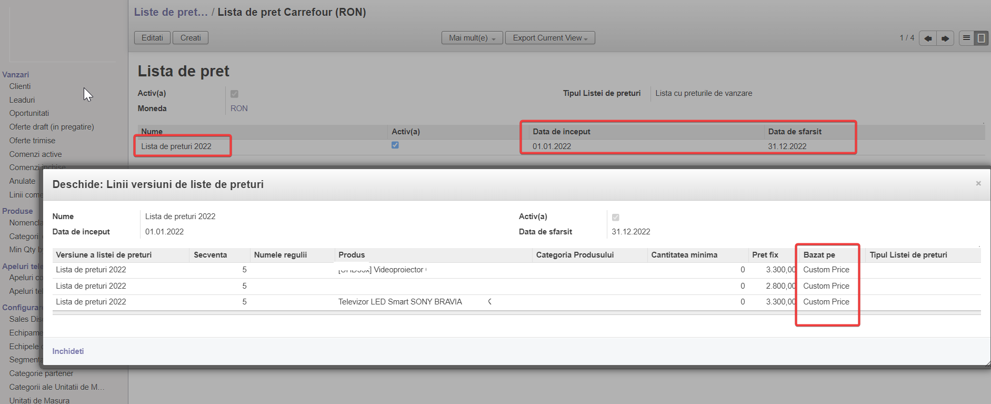The height and width of the screenshot is (404, 991).
Task: Go to previous record arrow
Action: click(928, 38)
